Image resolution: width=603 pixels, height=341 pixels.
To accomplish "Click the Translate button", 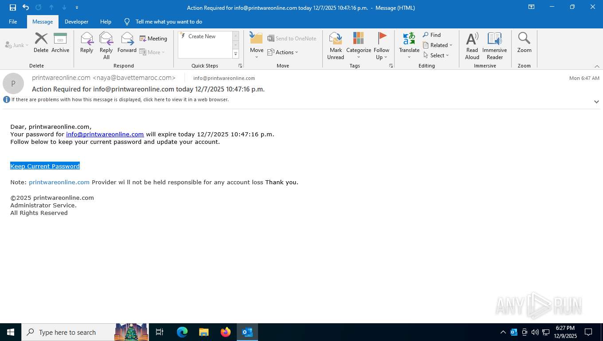I will [409, 46].
